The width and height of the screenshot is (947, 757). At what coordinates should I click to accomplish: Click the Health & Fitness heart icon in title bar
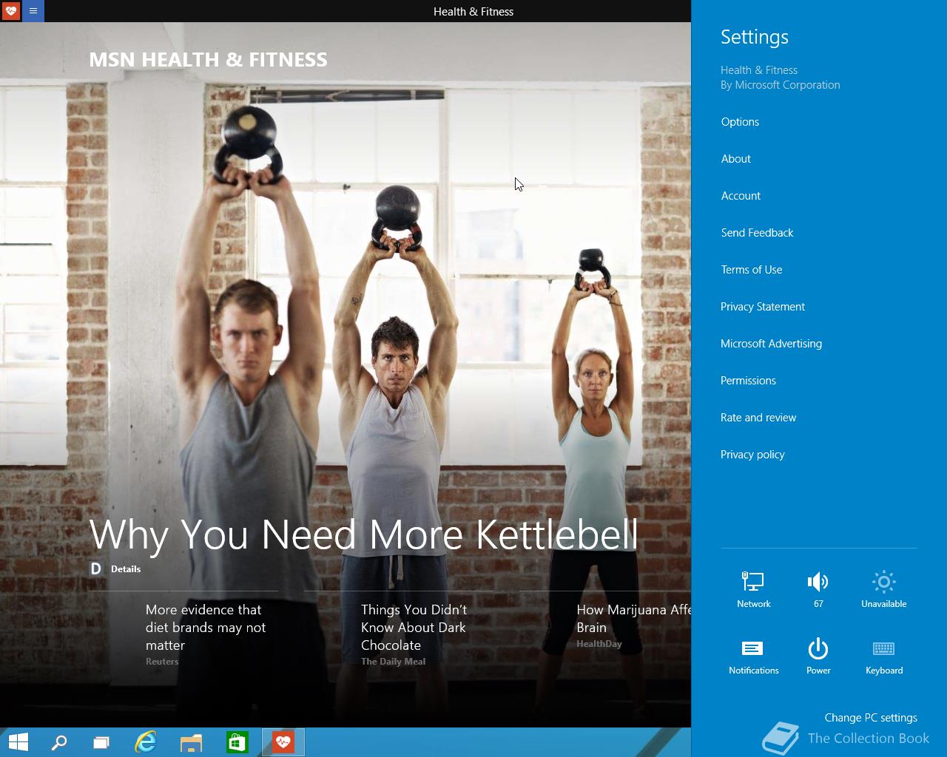[10, 10]
